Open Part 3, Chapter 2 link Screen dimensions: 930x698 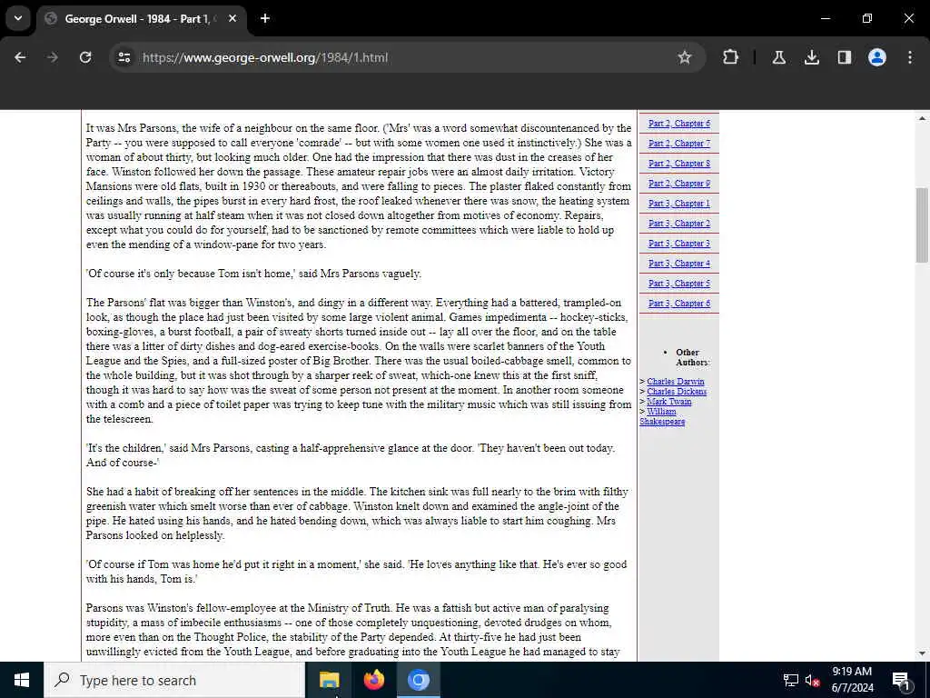tap(679, 224)
